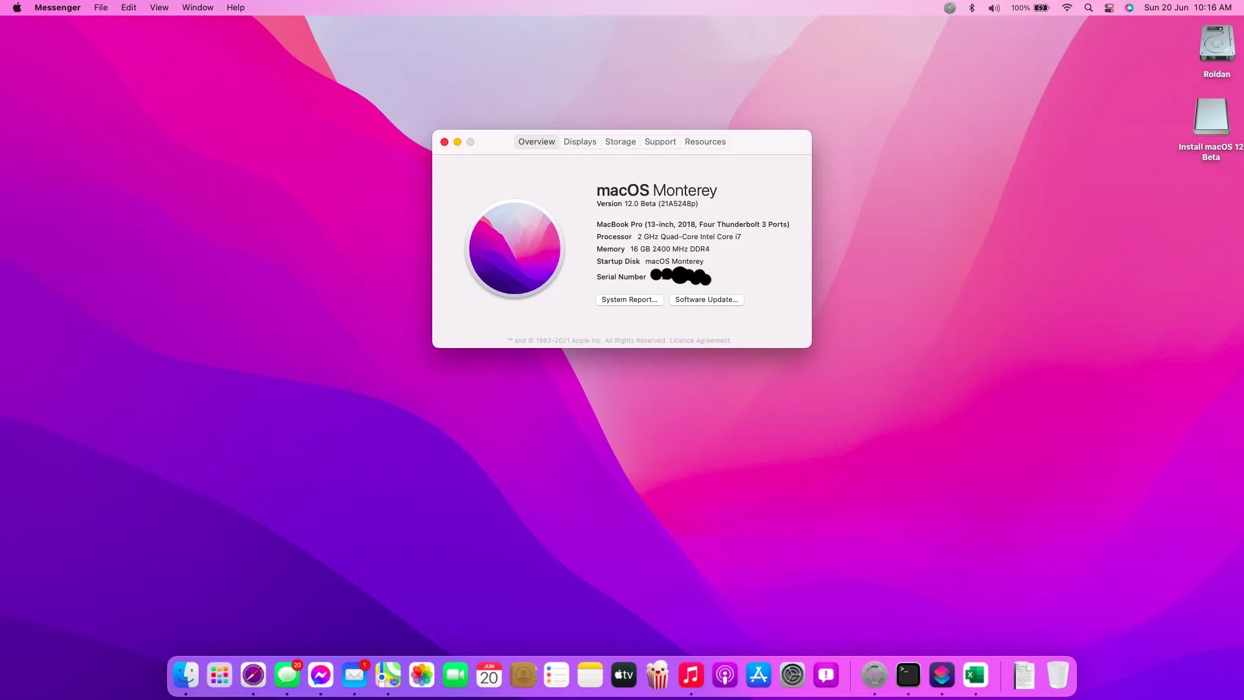Open the Window menu
This screenshot has height=700, width=1244.
click(198, 7)
